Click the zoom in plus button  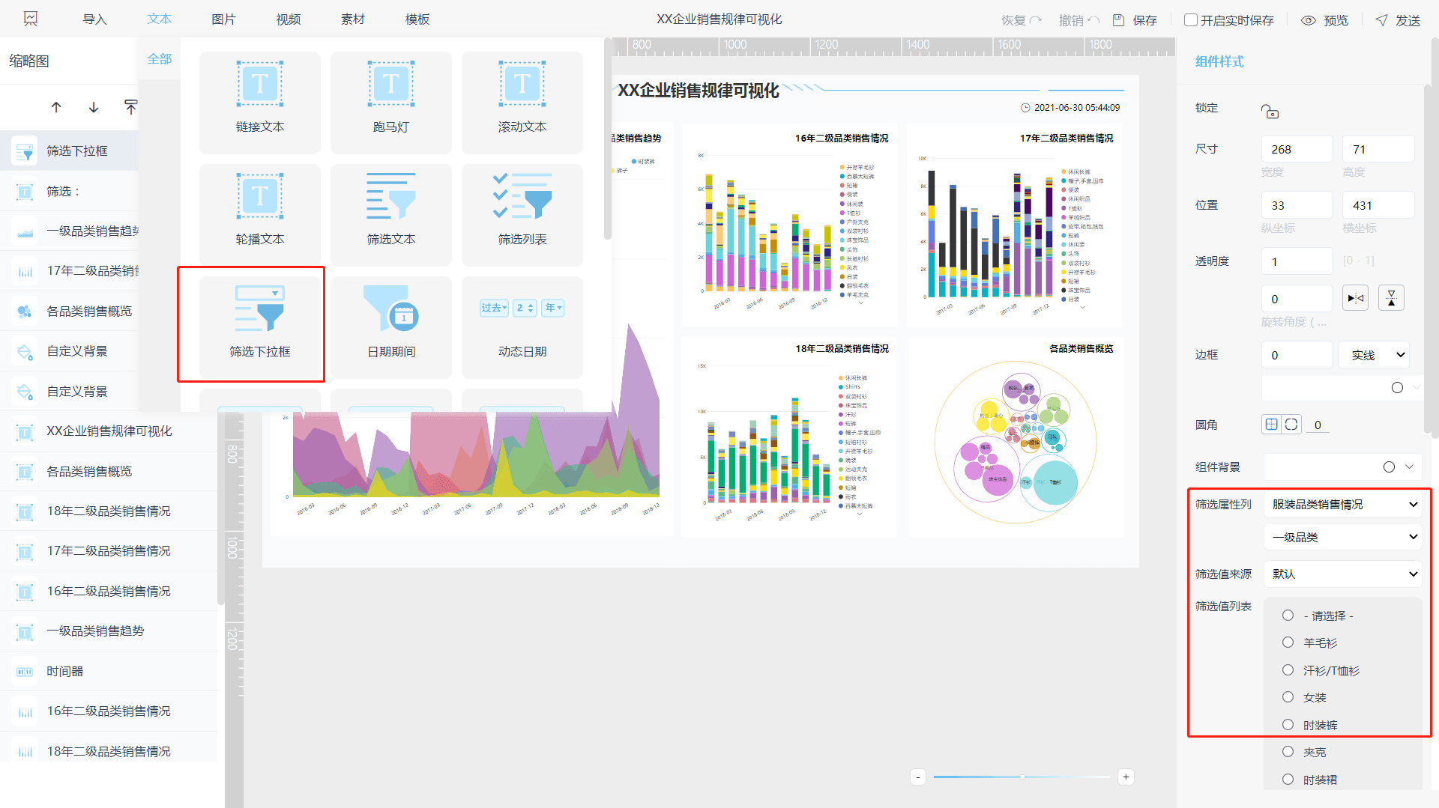pyautogui.click(x=1126, y=777)
